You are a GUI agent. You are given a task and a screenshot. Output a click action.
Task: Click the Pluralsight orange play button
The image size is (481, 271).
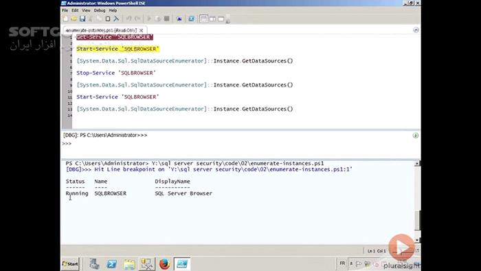(x=401, y=246)
